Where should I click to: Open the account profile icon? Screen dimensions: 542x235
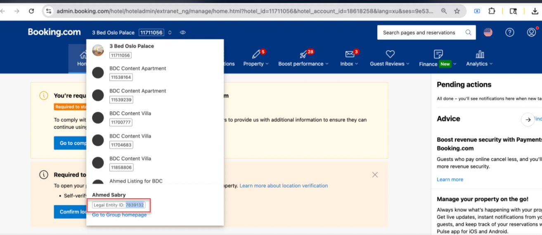click(x=532, y=33)
